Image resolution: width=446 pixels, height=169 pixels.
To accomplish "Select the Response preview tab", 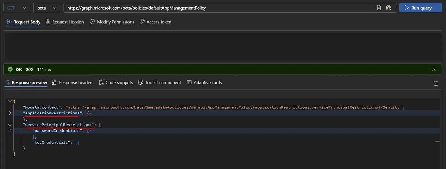I will coord(26,83).
